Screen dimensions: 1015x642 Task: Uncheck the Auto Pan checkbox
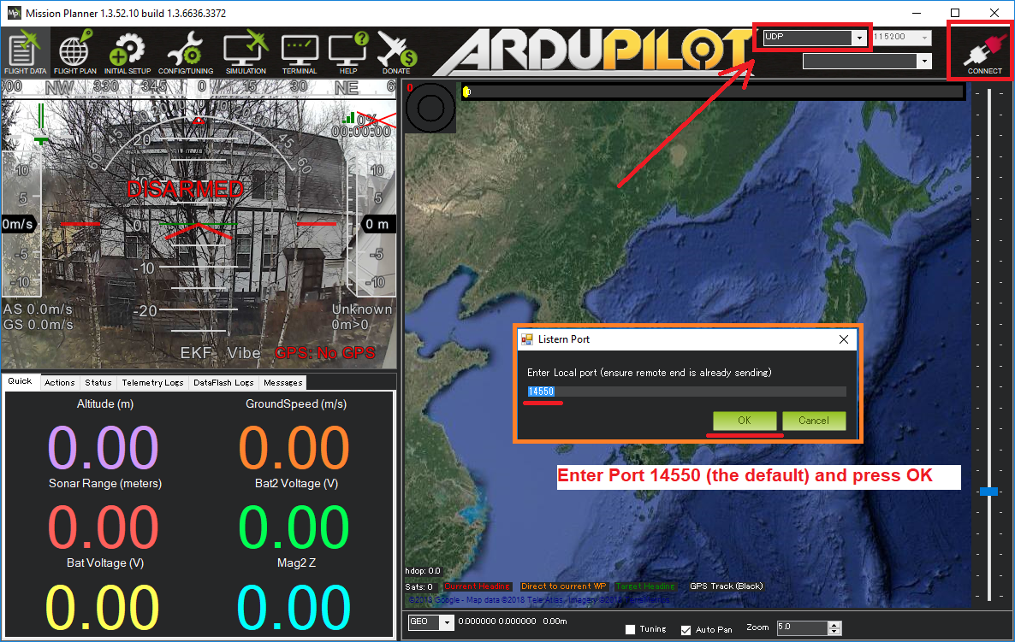click(686, 630)
